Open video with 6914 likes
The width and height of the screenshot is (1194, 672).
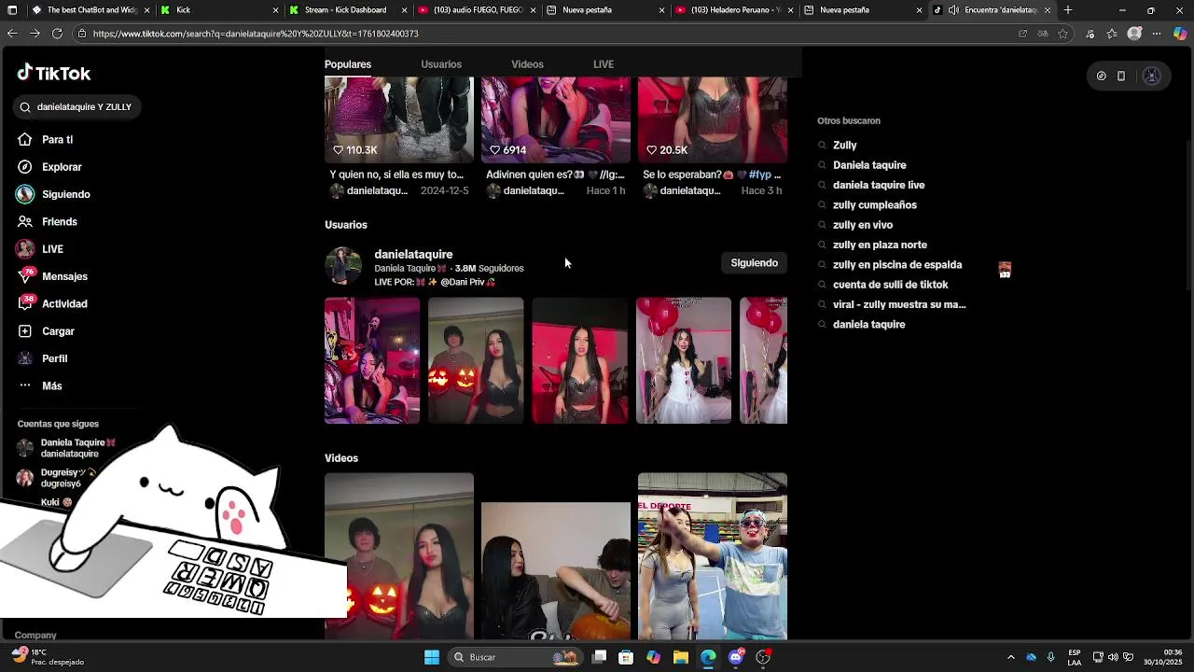coord(556,119)
